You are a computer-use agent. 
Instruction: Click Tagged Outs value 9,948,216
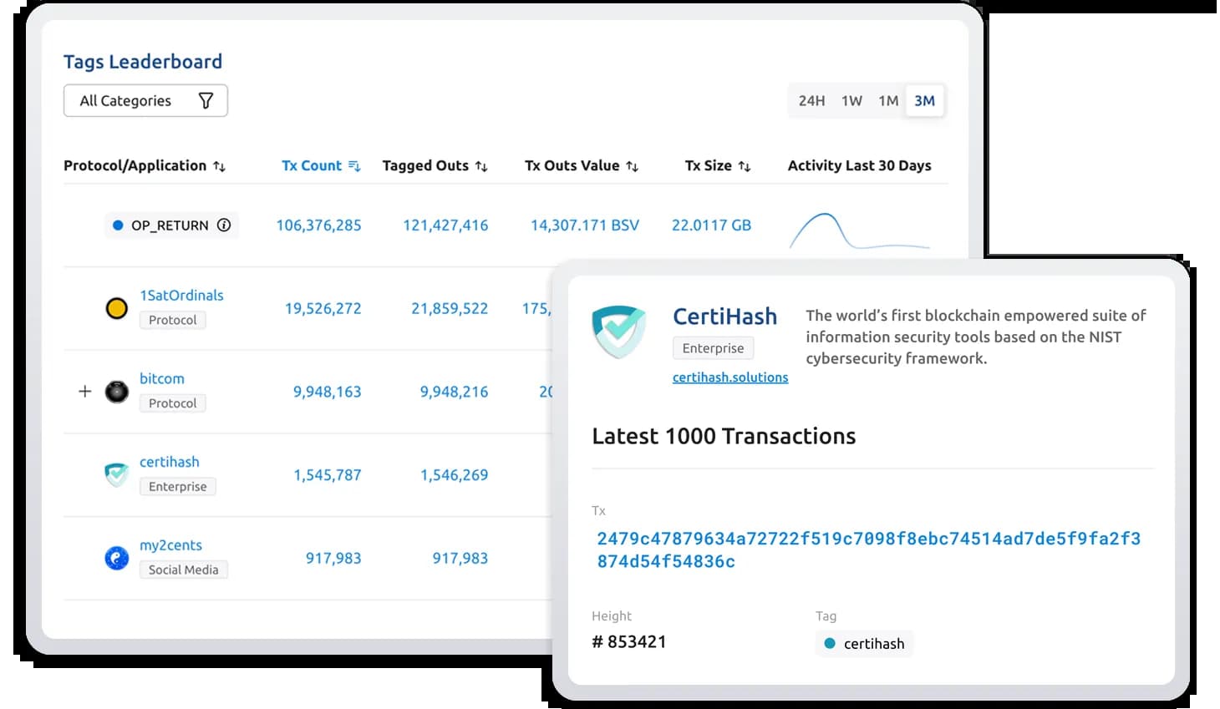pos(454,392)
